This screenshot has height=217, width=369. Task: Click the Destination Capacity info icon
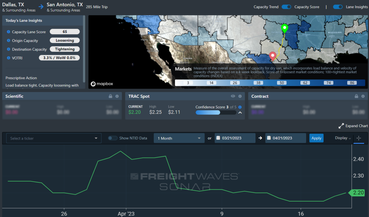(9, 49)
